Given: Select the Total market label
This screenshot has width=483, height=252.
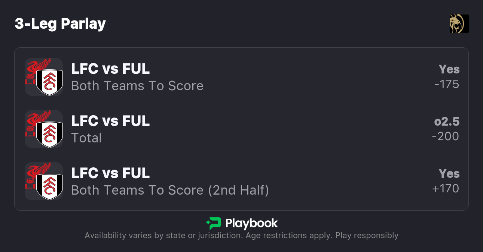Looking at the screenshot, I should [x=86, y=138].
